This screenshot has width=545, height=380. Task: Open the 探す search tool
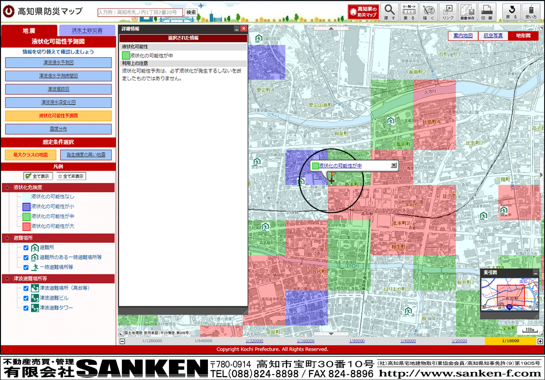[x=389, y=11]
